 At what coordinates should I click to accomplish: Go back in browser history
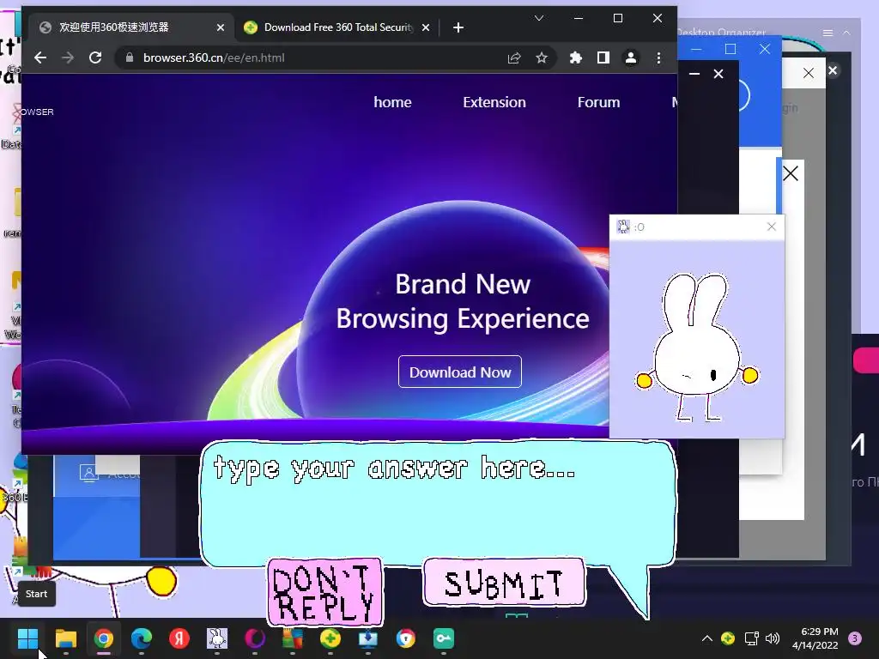(39, 57)
